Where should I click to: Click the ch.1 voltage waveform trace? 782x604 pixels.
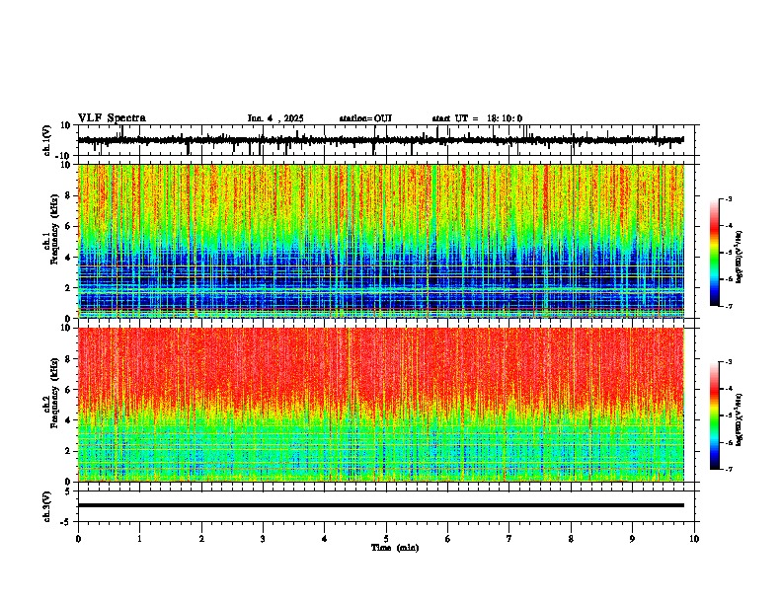pos(380,140)
